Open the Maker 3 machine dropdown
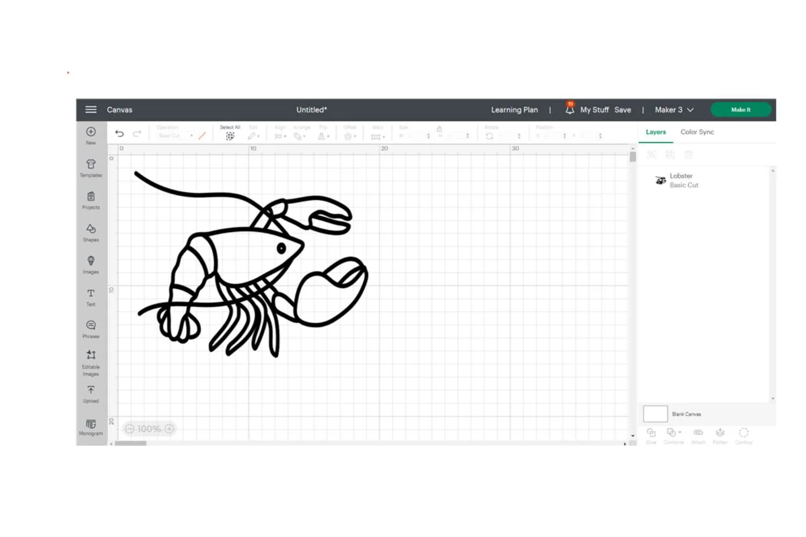 click(x=674, y=110)
